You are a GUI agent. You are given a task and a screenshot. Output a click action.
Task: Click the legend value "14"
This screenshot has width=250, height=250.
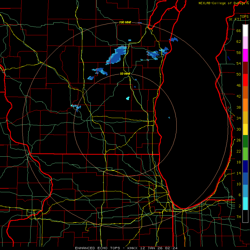point(239,173)
